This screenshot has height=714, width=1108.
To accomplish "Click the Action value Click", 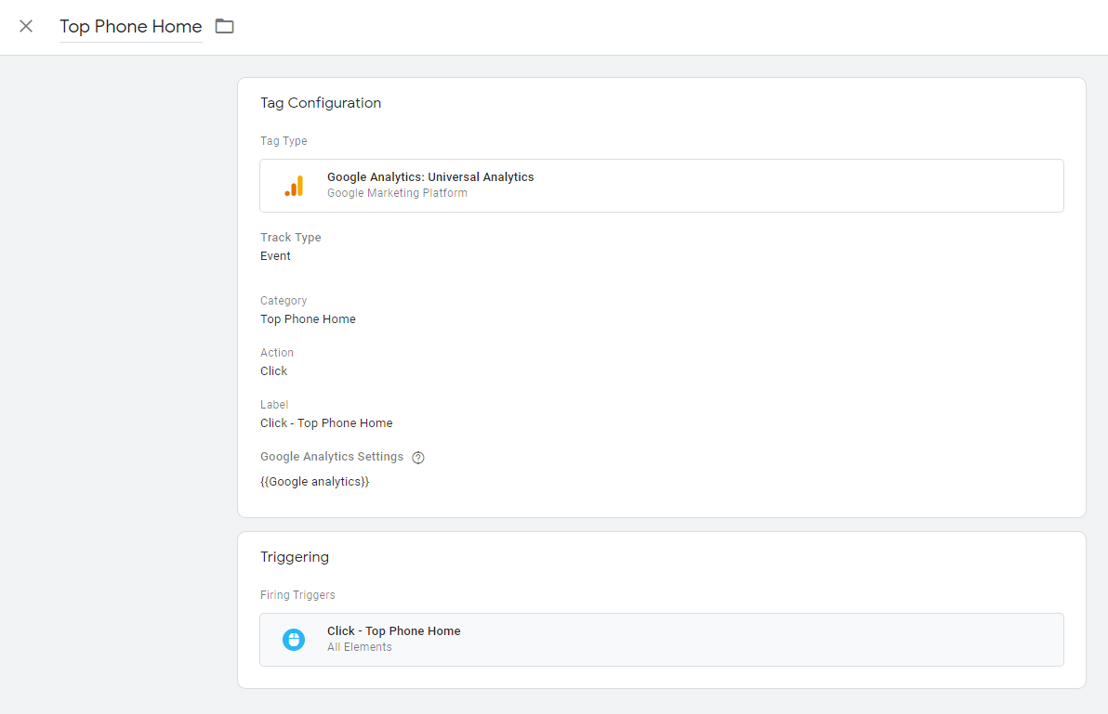I will coord(273,371).
